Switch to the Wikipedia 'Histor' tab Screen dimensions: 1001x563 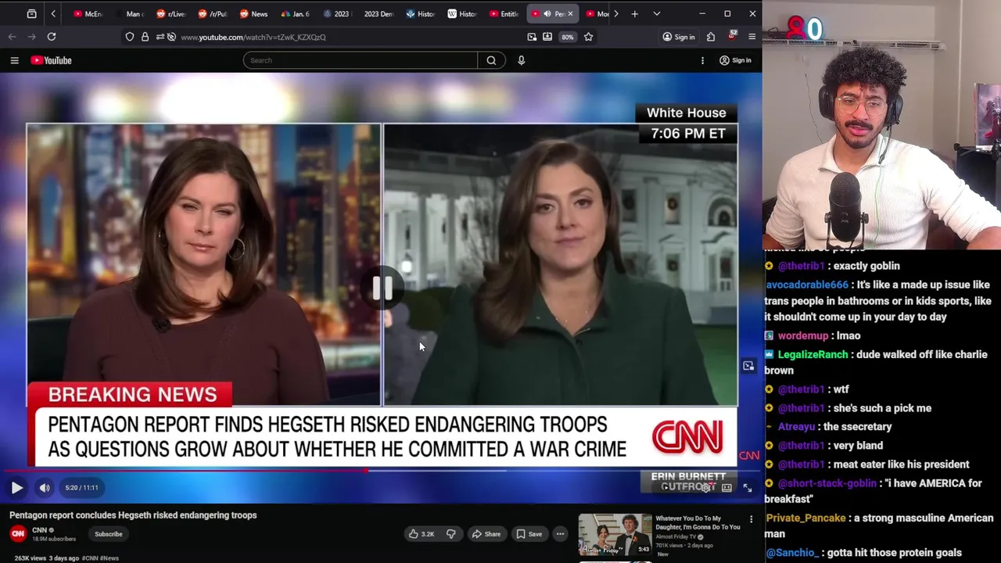(461, 13)
